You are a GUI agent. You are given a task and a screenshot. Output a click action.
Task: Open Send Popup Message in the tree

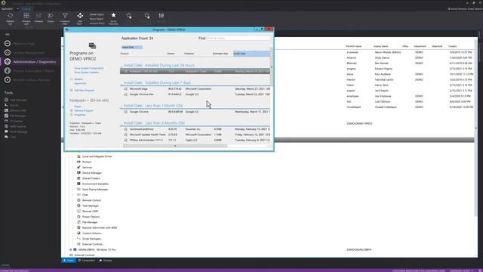coord(92,190)
